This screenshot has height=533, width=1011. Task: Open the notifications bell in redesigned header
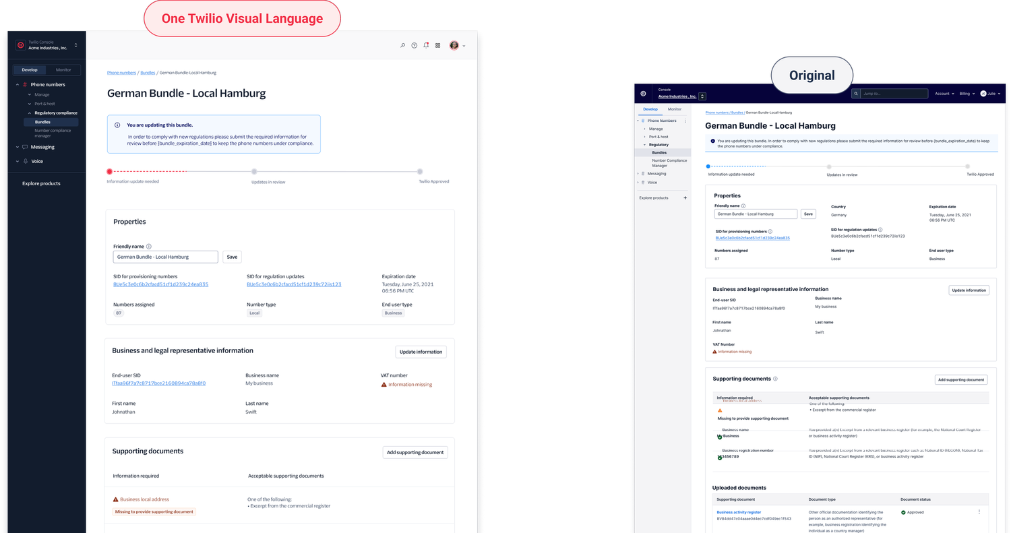[426, 45]
